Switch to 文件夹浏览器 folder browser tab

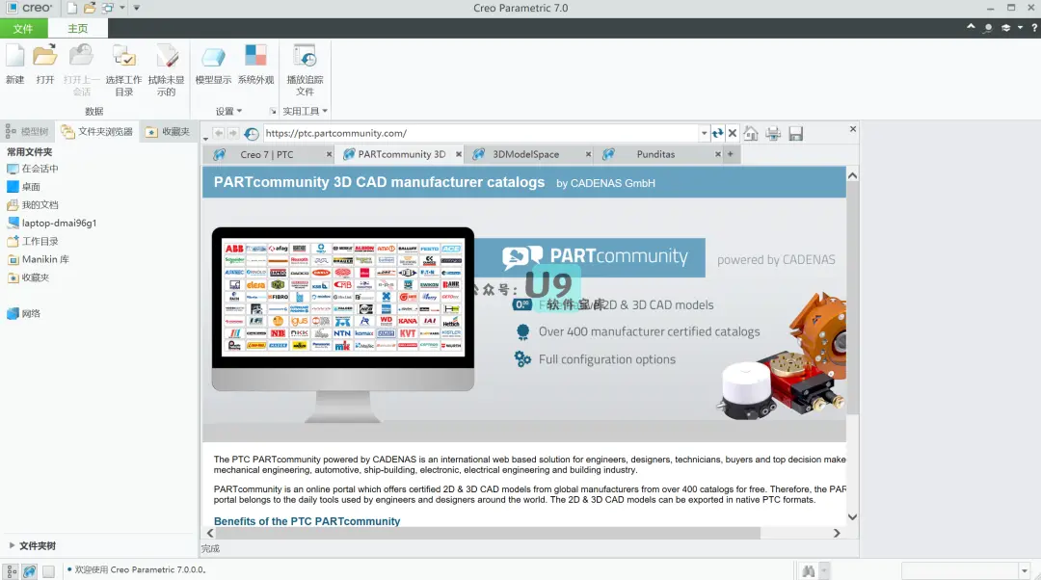point(97,131)
